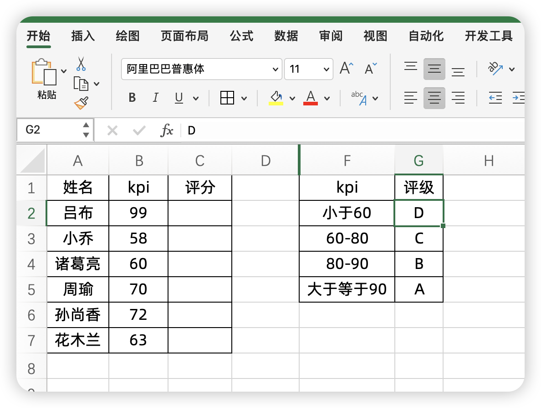Click the select-all corner triangle

(32, 160)
